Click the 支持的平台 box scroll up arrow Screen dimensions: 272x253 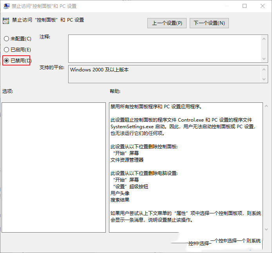[x=264, y=70]
